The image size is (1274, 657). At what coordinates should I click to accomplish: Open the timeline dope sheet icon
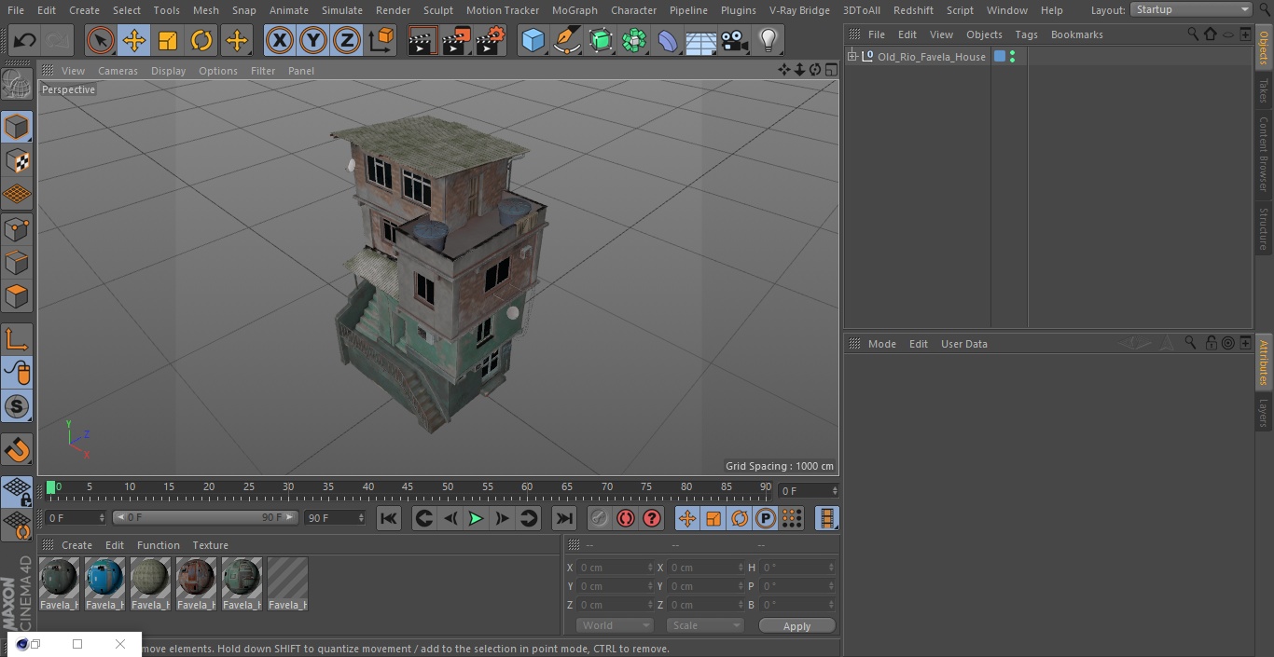coord(826,518)
